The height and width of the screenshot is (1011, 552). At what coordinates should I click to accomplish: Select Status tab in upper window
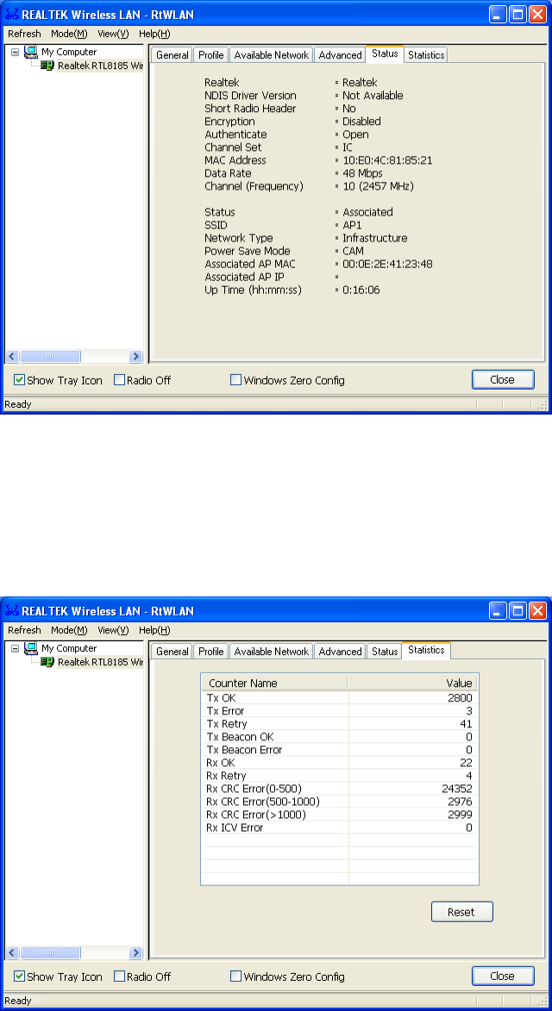pos(385,54)
